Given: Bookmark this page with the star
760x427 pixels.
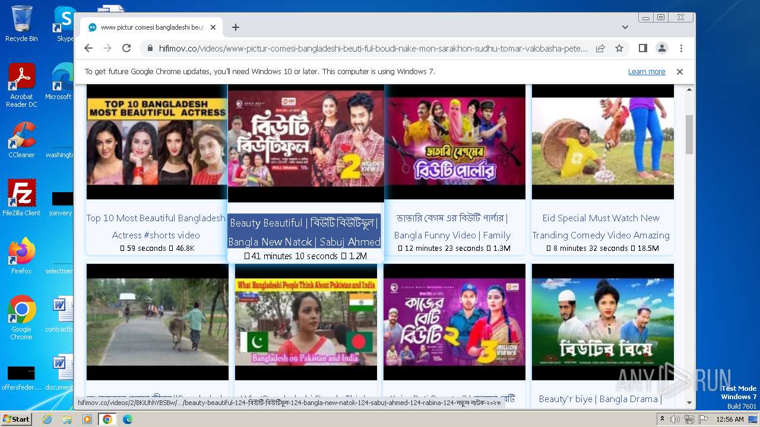Looking at the screenshot, I should click(x=619, y=48).
